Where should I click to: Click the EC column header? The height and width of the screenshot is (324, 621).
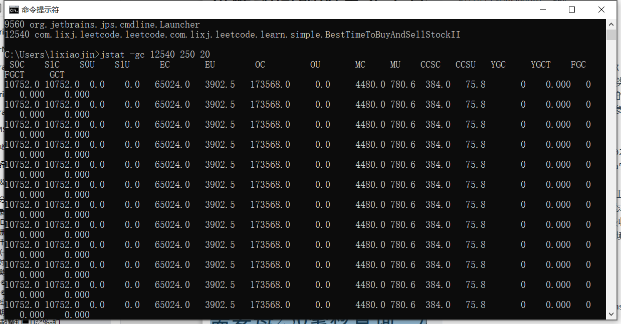pos(165,65)
